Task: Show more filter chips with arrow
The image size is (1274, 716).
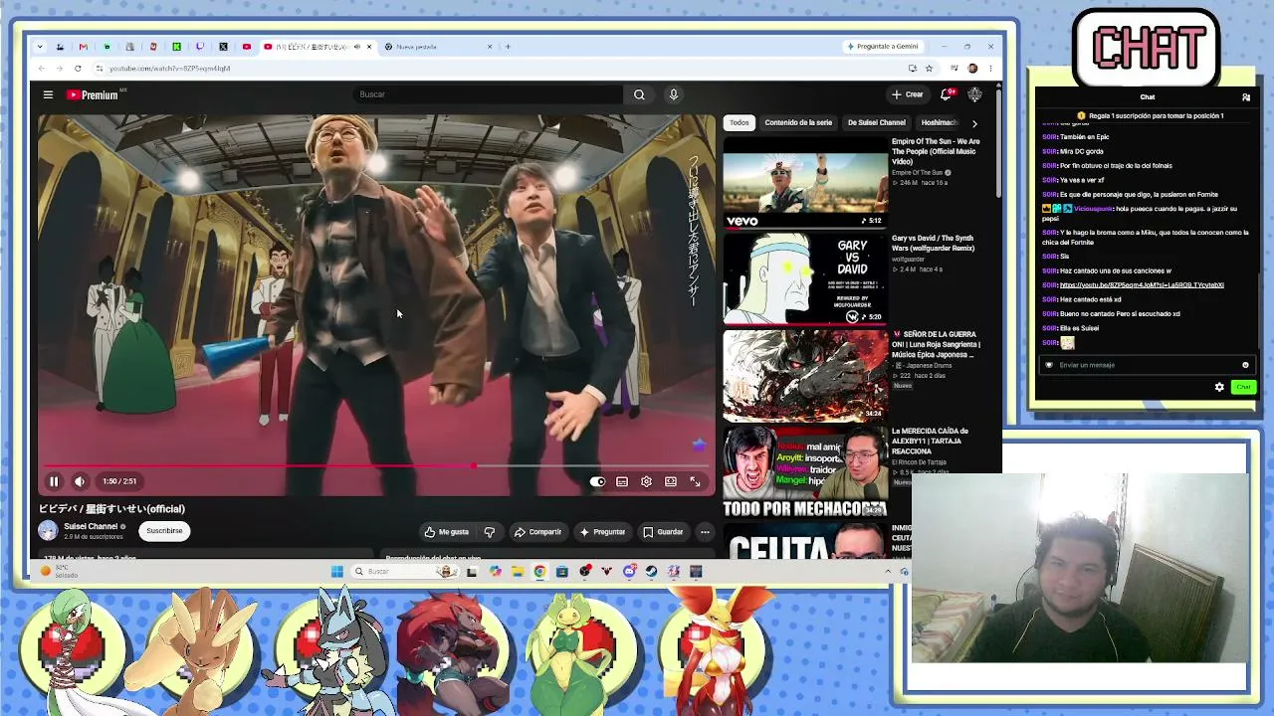Action: [974, 123]
